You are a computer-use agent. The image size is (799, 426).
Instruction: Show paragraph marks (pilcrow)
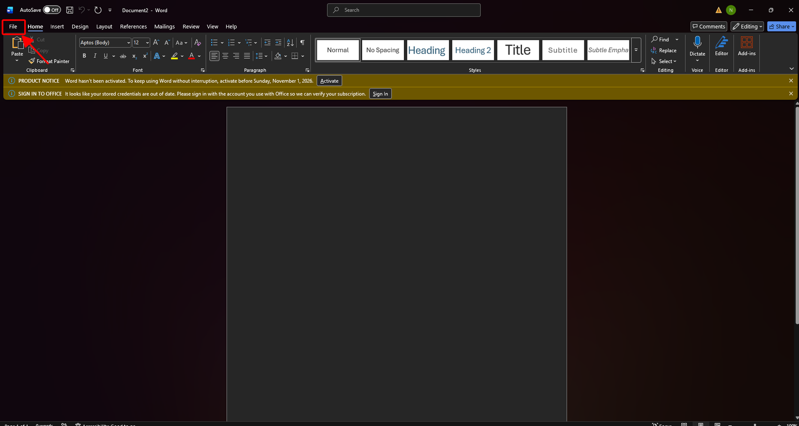[302, 43]
